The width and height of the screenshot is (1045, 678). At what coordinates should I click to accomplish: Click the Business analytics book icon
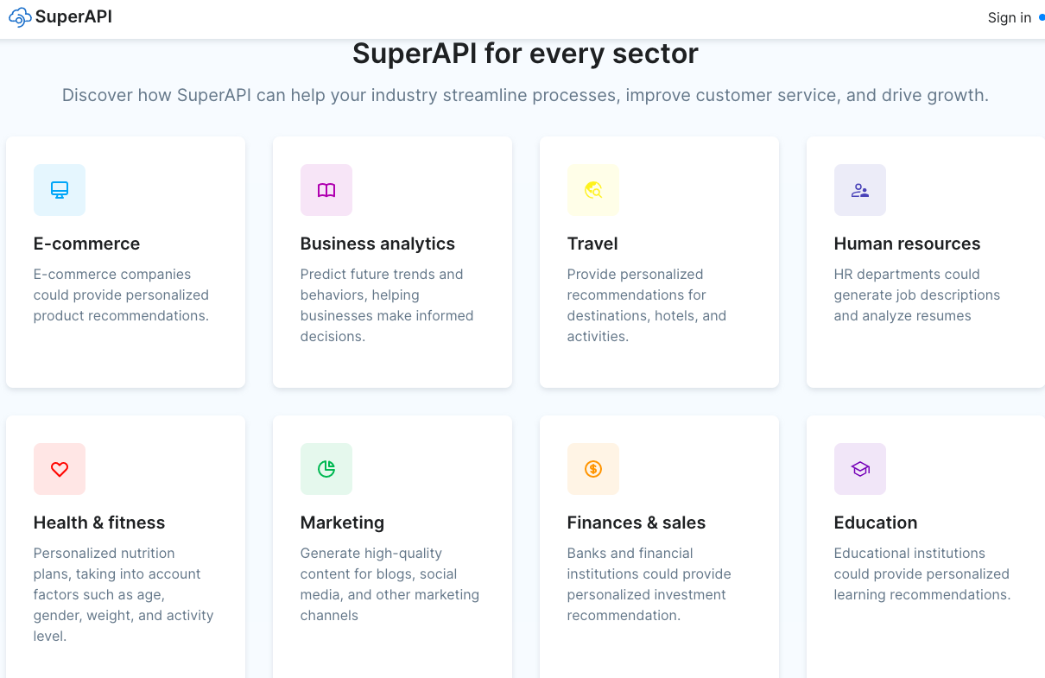point(326,190)
